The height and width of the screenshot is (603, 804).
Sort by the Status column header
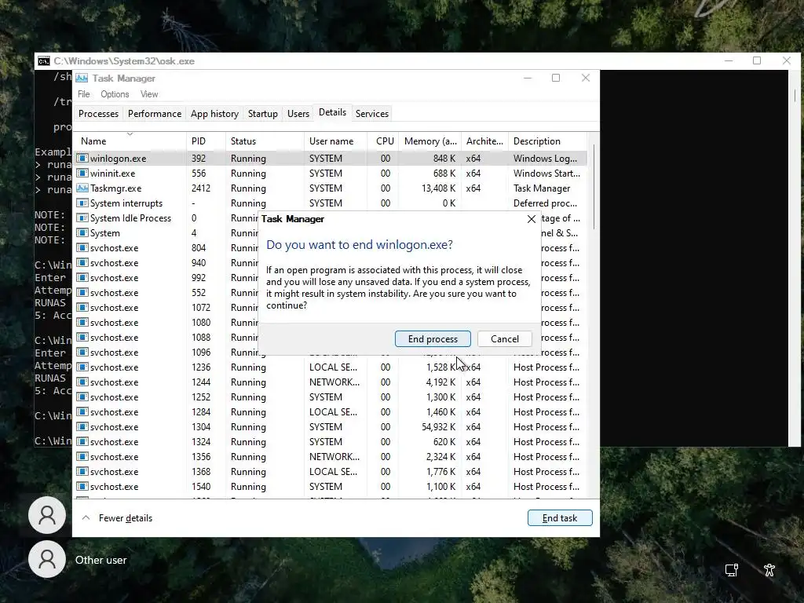pyautogui.click(x=265, y=141)
